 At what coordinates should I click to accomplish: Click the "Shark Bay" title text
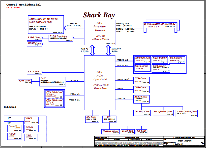(x=99, y=15)
